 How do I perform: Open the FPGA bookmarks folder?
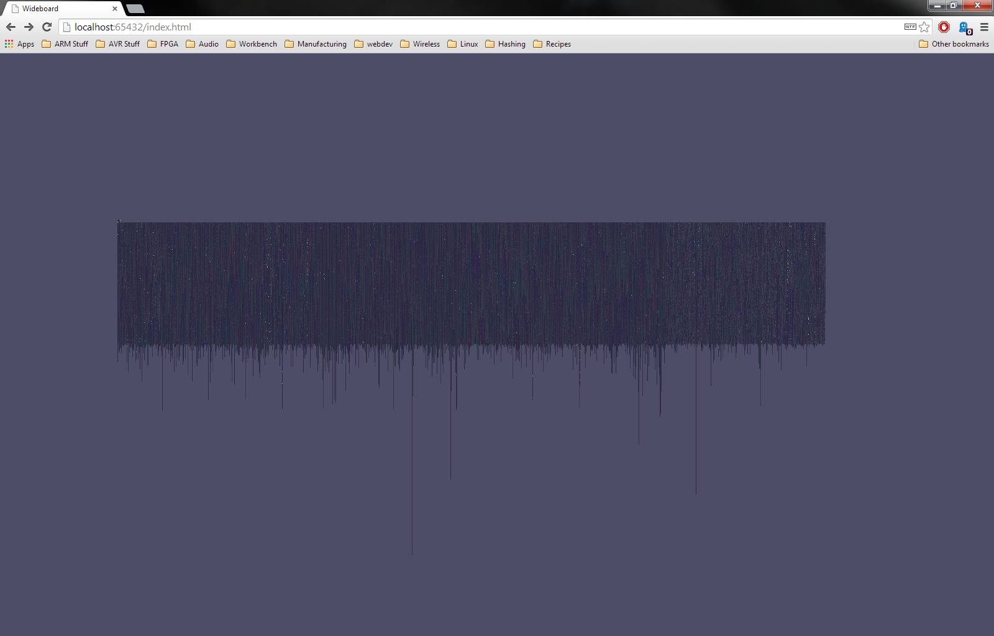[x=163, y=44]
